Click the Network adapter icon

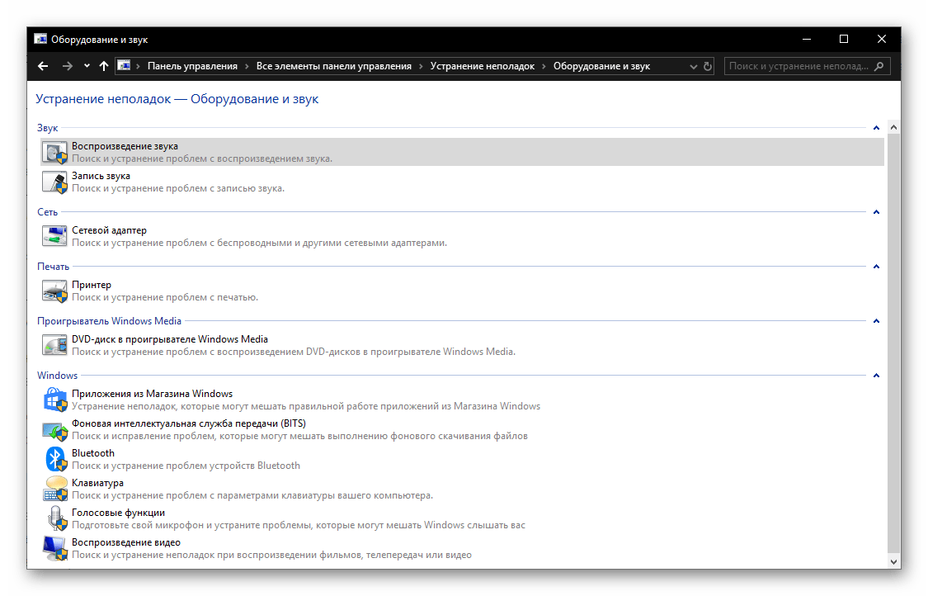coord(54,236)
